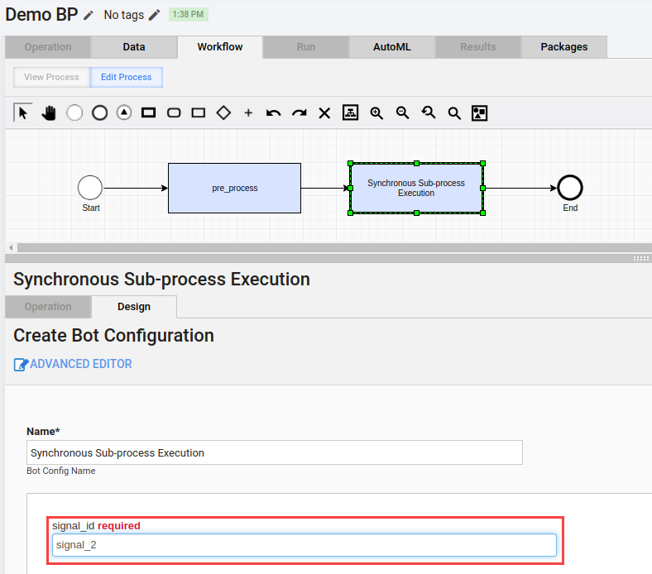The height and width of the screenshot is (574, 652).
Task: Select the pre_process task node
Action: (x=234, y=188)
